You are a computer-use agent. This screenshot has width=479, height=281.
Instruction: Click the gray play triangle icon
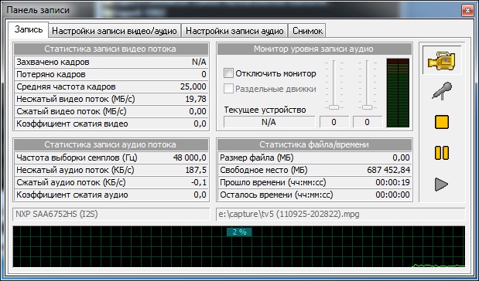tap(441, 184)
